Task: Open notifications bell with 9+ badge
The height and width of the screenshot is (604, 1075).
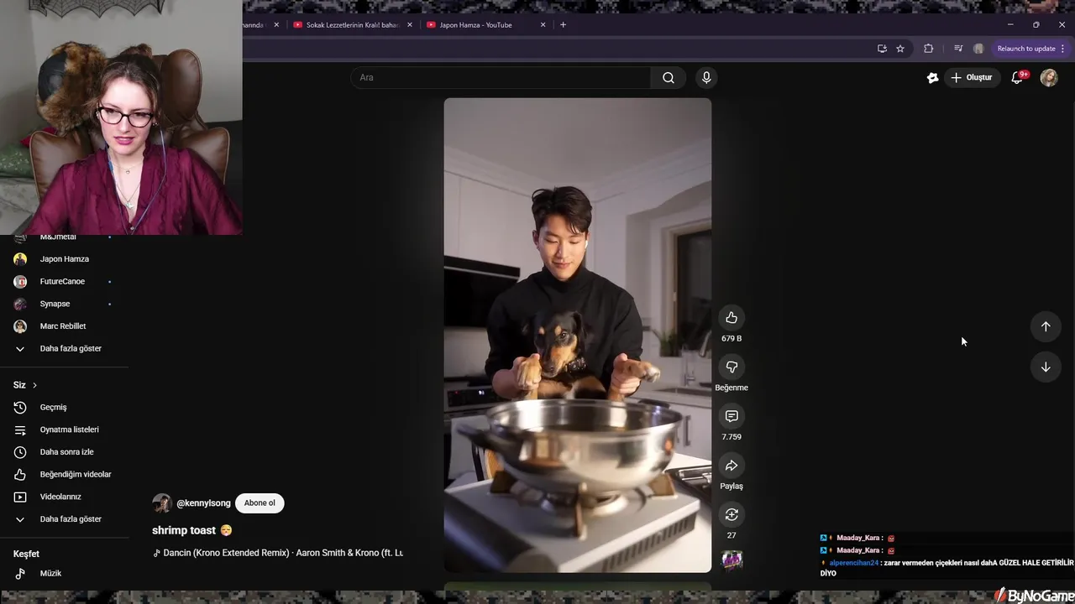Action: click(1017, 77)
